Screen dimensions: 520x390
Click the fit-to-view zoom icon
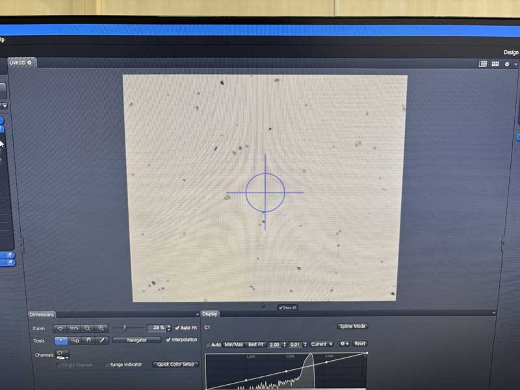point(60,328)
